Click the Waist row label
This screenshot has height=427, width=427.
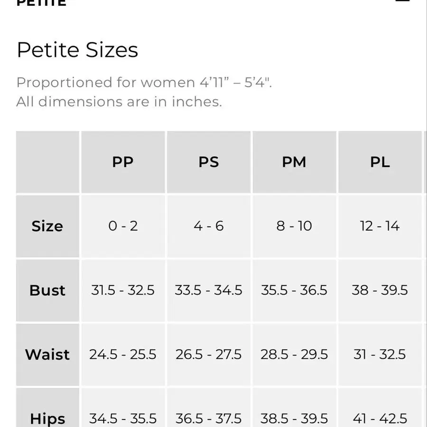point(47,355)
